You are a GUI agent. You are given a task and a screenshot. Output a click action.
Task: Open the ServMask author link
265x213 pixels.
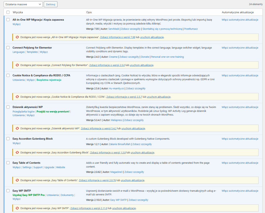pyautogui.click(x=114, y=29)
